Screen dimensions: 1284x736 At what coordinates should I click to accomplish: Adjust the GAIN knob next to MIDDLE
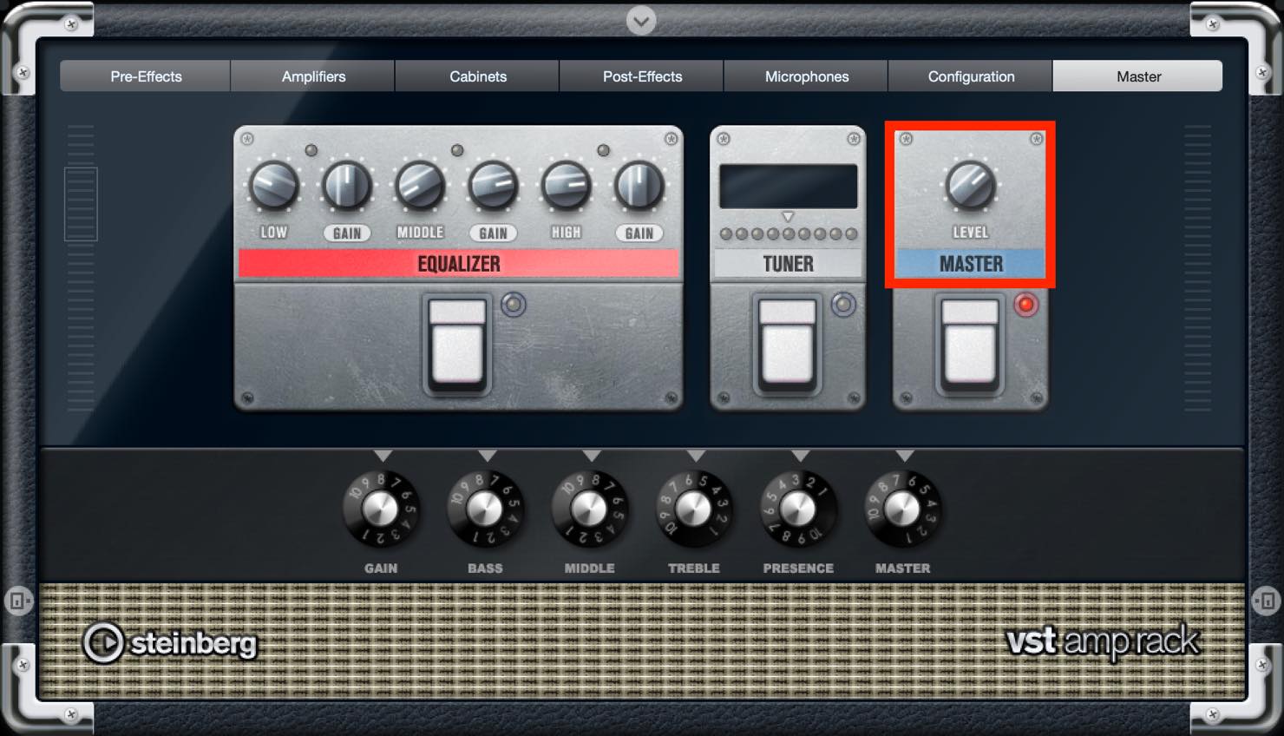click(493, 185)
